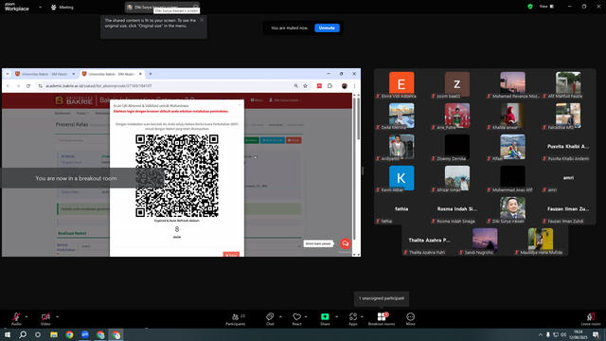
Task: Select Kevin Akbar's participant tile
Action: [x=401, y=178]
